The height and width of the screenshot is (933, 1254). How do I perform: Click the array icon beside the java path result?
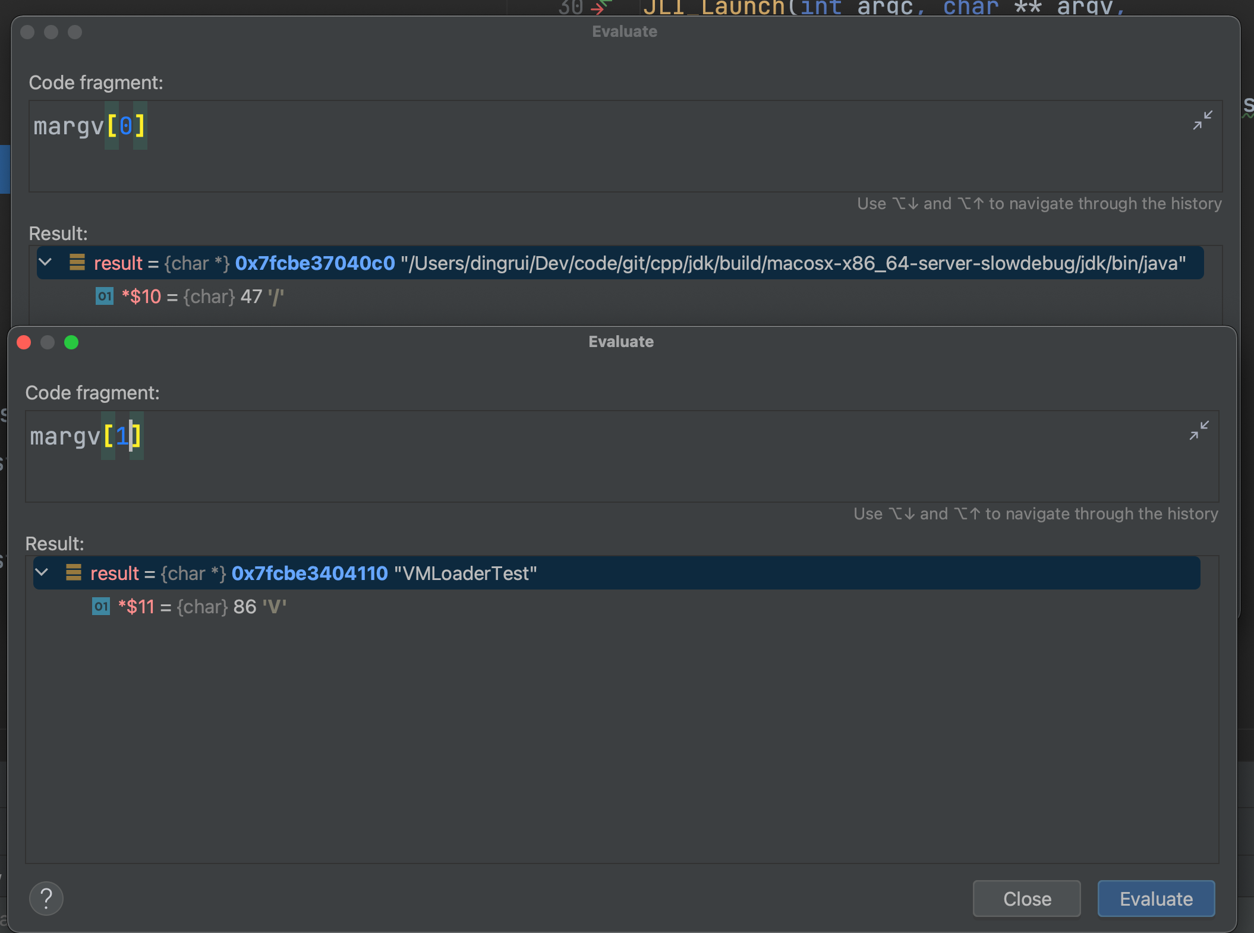(77, 262)
